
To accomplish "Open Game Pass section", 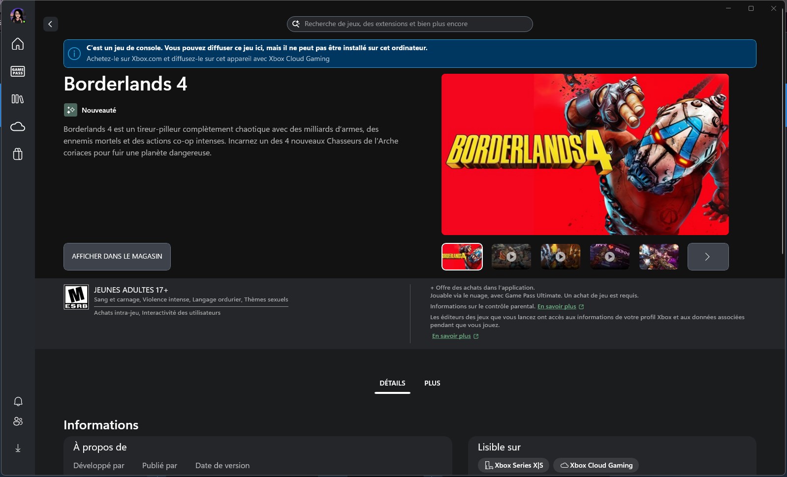I will click(18, 71).
